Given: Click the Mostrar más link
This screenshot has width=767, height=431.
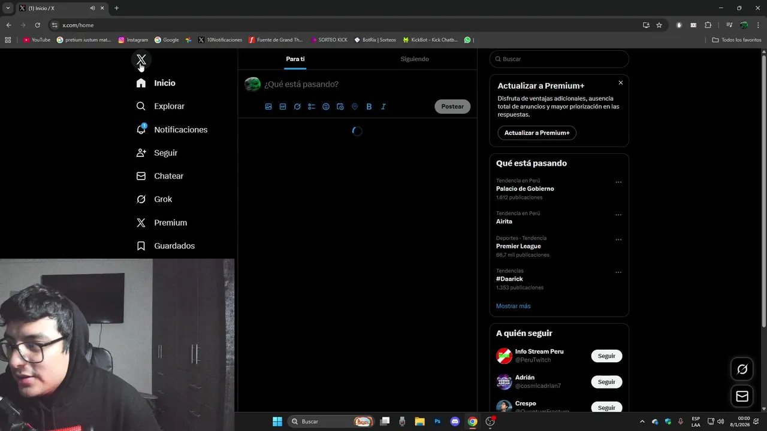Looking at the screenshot, I should [x=514, y=306].
